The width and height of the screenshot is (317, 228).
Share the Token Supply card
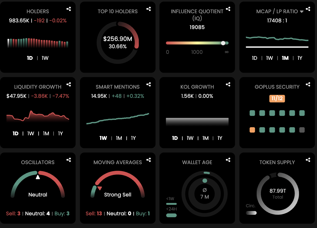pos(308,160)
